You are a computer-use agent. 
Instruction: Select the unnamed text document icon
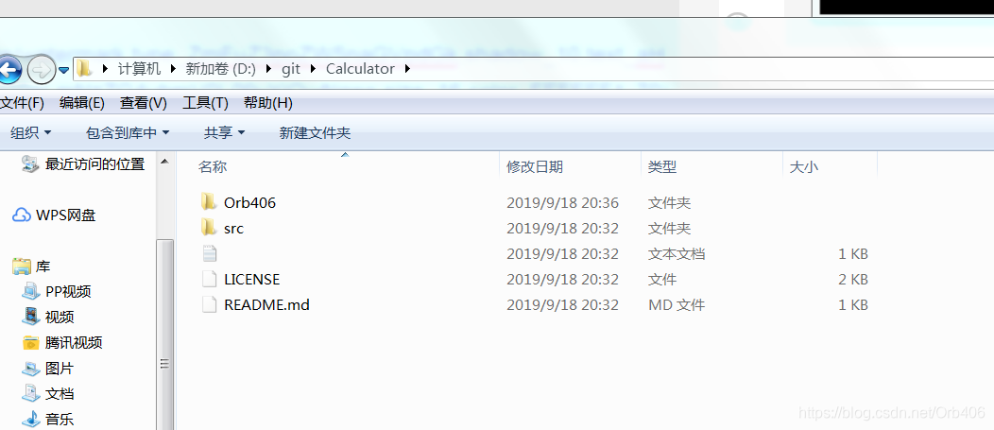click(x=209, y=253)
